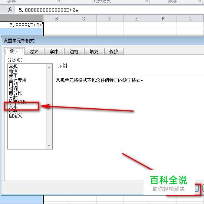Select 会计专用 in the category list
204x204 pixels.
point(17,80)
